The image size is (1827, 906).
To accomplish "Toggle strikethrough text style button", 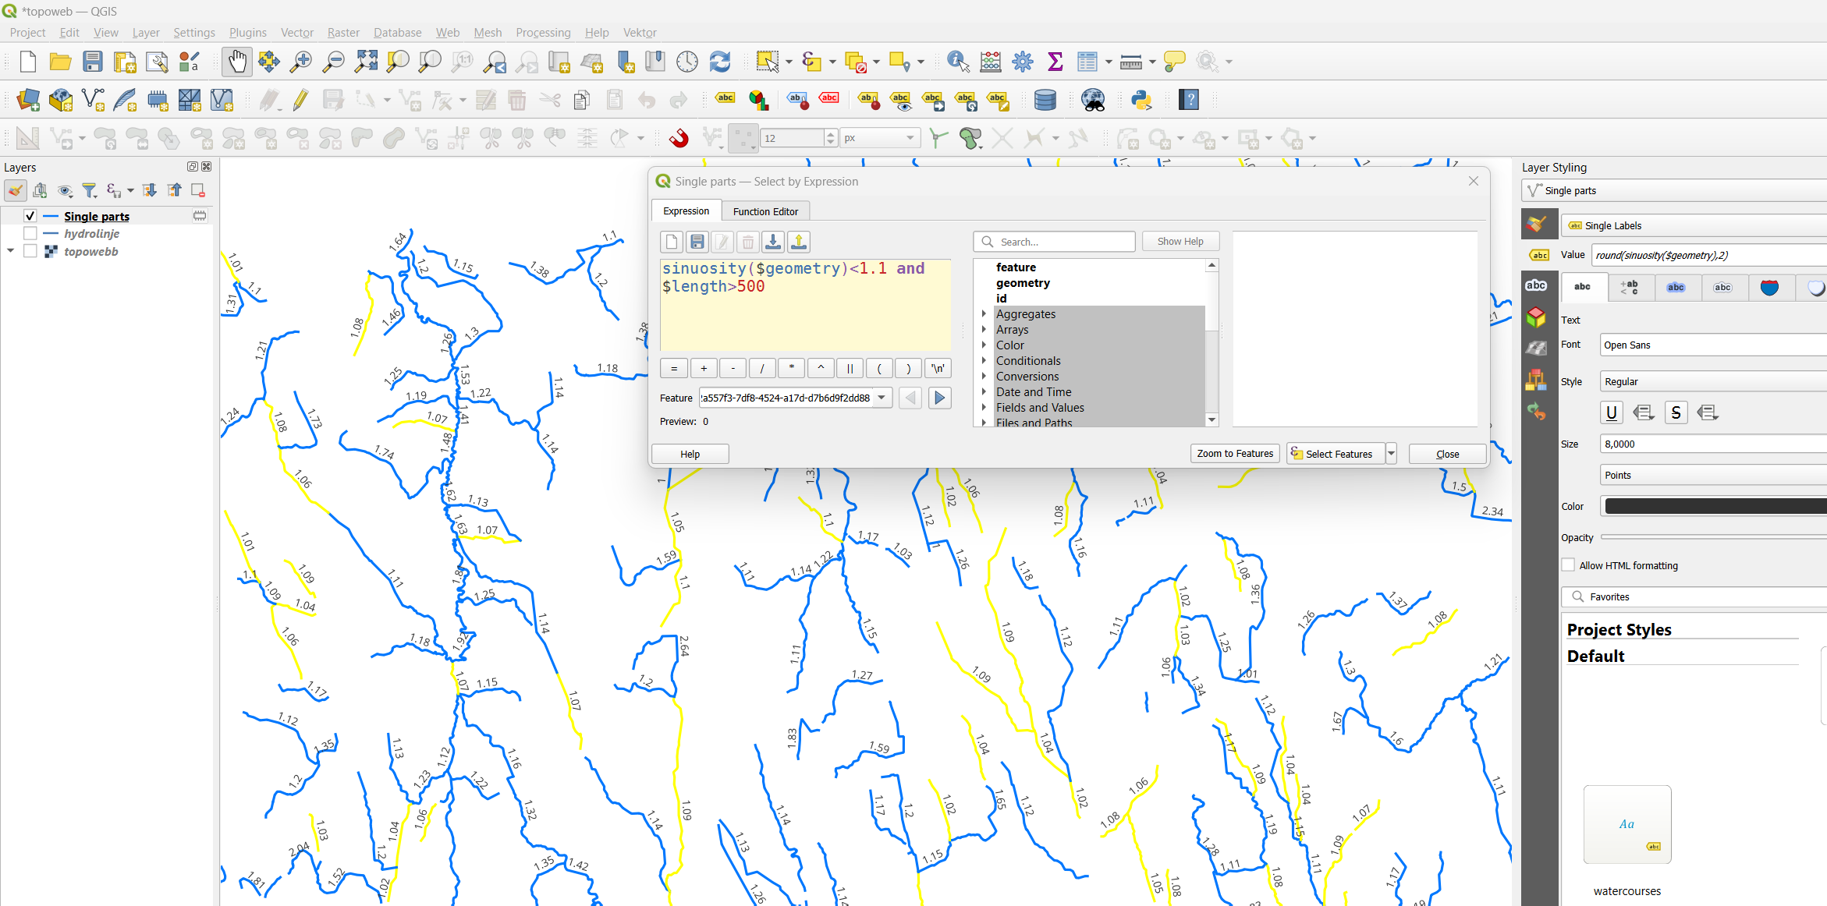I will point(1676,412).
